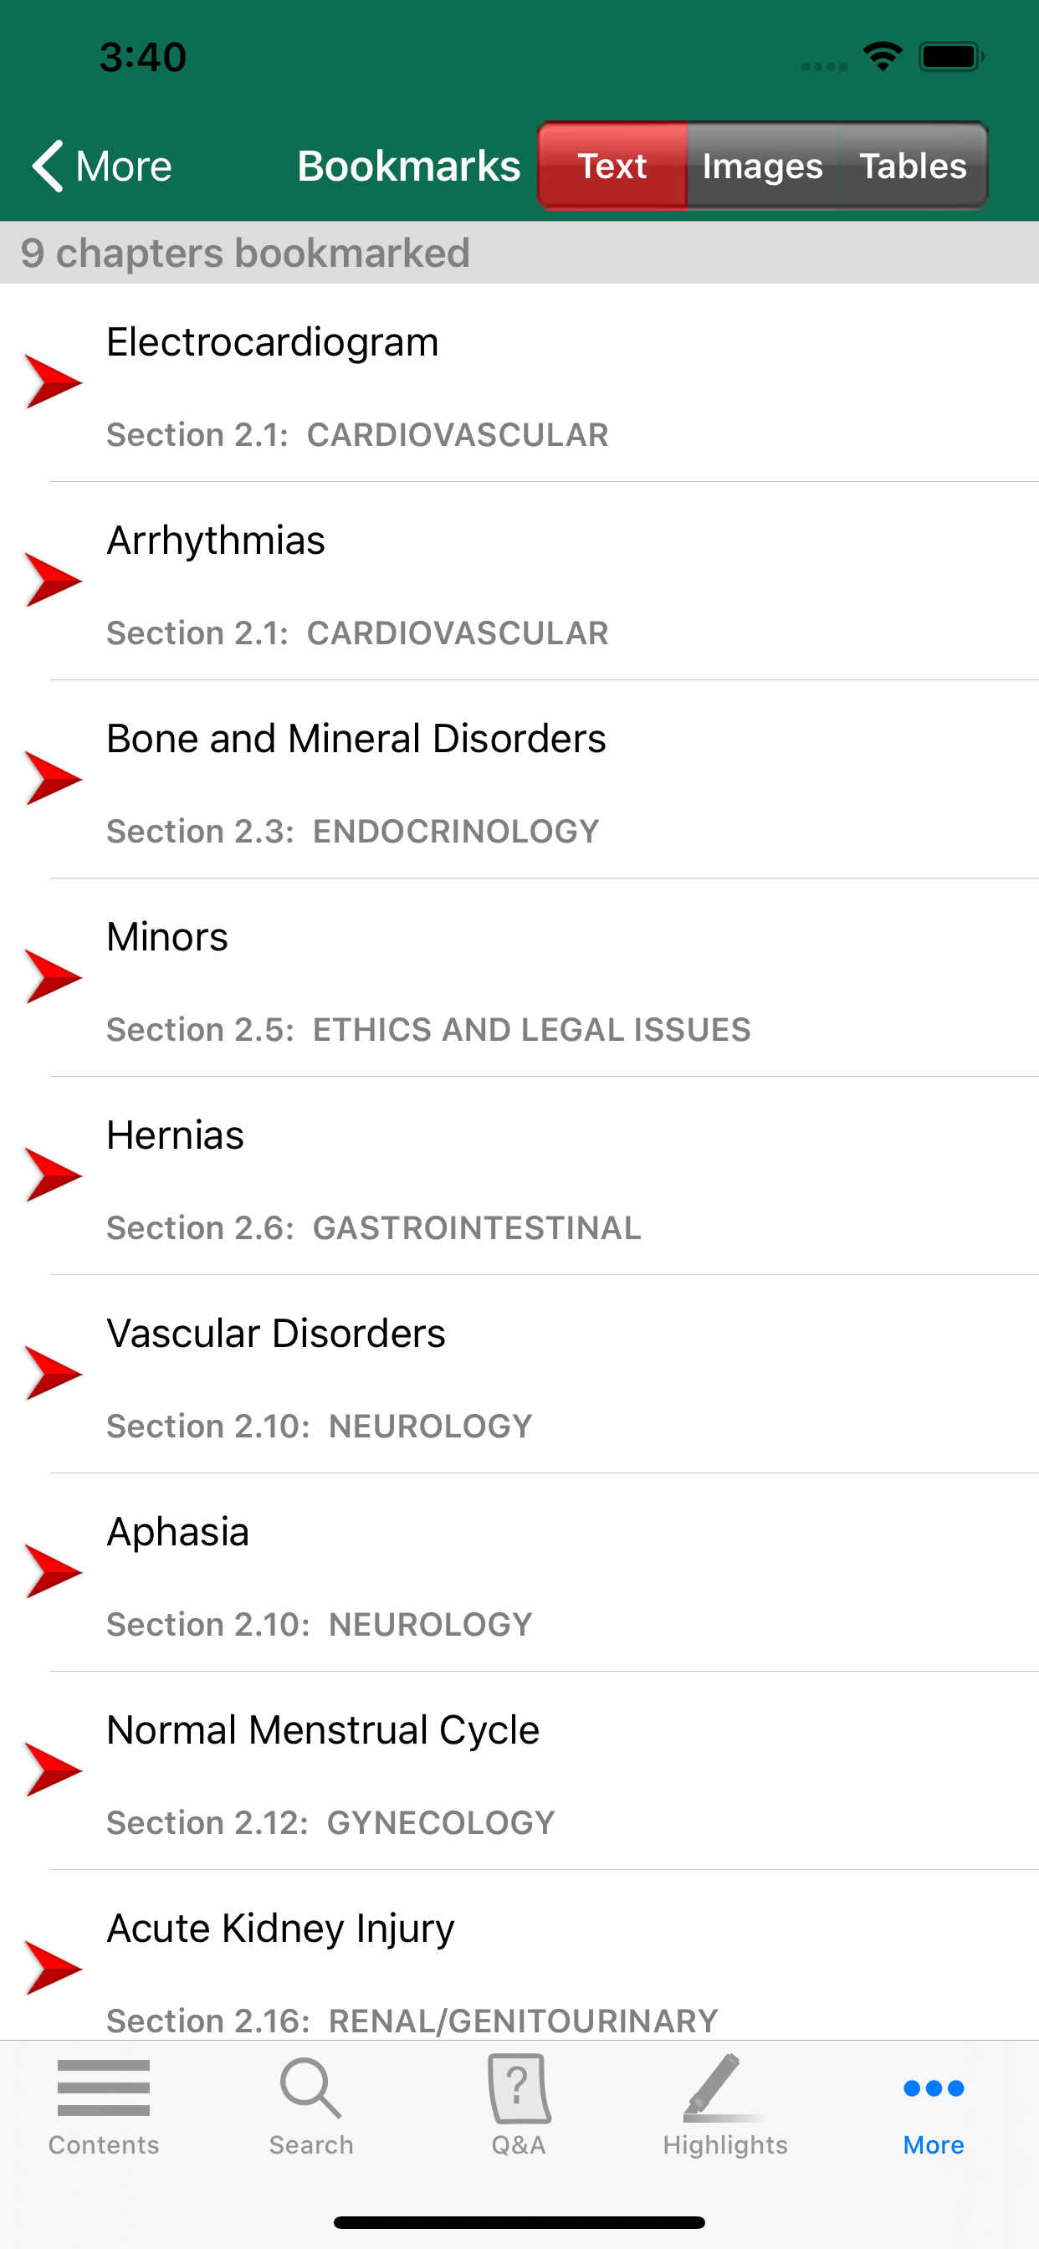Tap the red bookmark arrow beside Electrocardiogram
Screen dimensions: 1039x2249
pos(54,382)
